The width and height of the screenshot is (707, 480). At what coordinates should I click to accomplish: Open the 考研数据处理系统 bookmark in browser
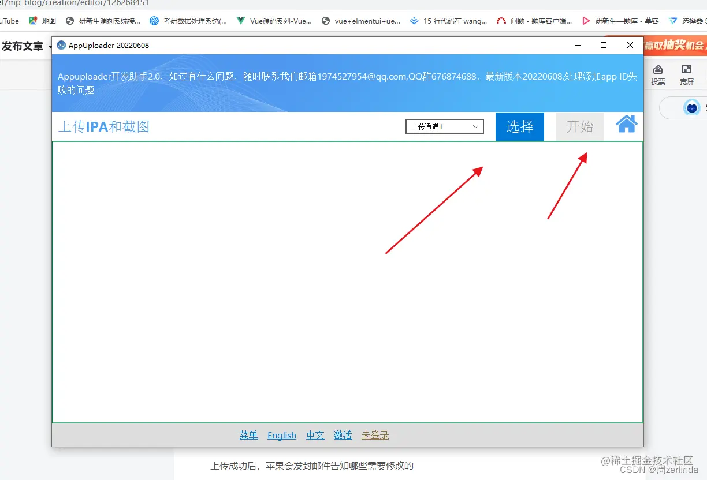pos(188,21)
